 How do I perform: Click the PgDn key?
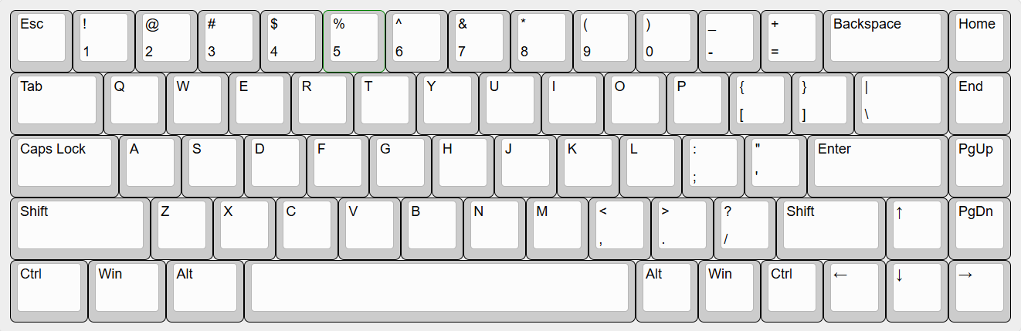(979, 228)
